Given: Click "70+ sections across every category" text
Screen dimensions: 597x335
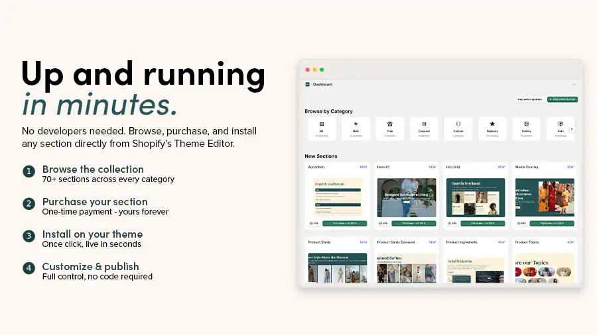Looking at the screenshot, I should [x=108, y=179].
